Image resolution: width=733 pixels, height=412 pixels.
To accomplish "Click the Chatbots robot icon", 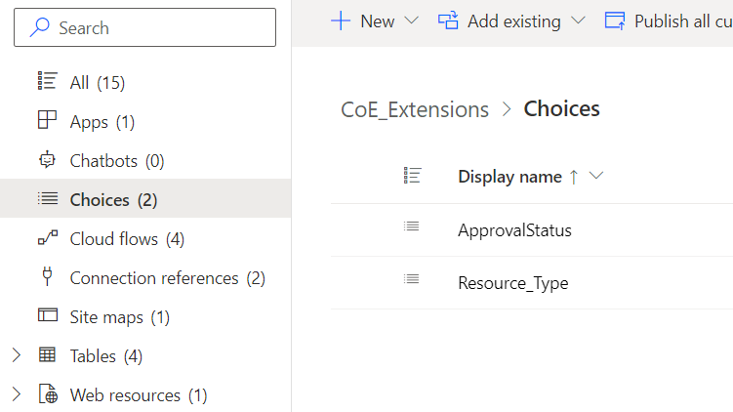I will click(x=47, y=160).
